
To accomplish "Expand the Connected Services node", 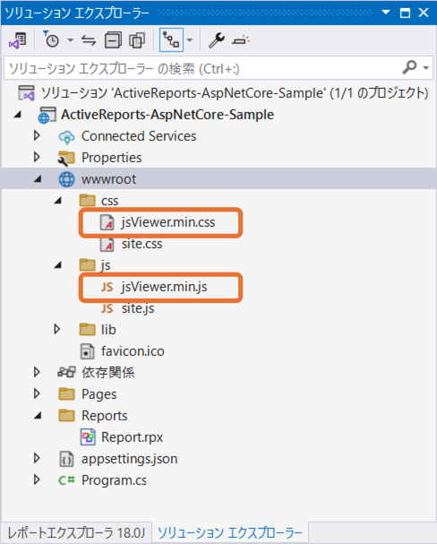I will click(37, 136).
